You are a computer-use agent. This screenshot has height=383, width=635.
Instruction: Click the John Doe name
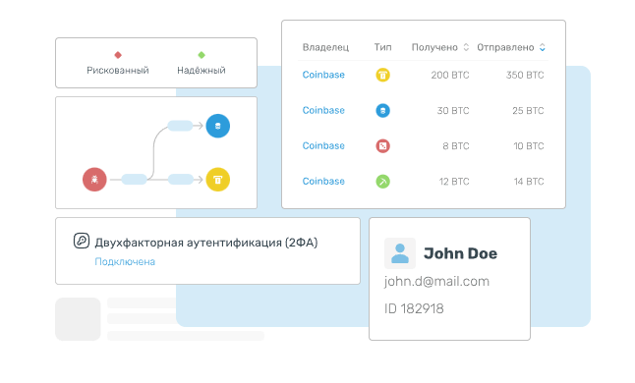[x=460, y=253]
